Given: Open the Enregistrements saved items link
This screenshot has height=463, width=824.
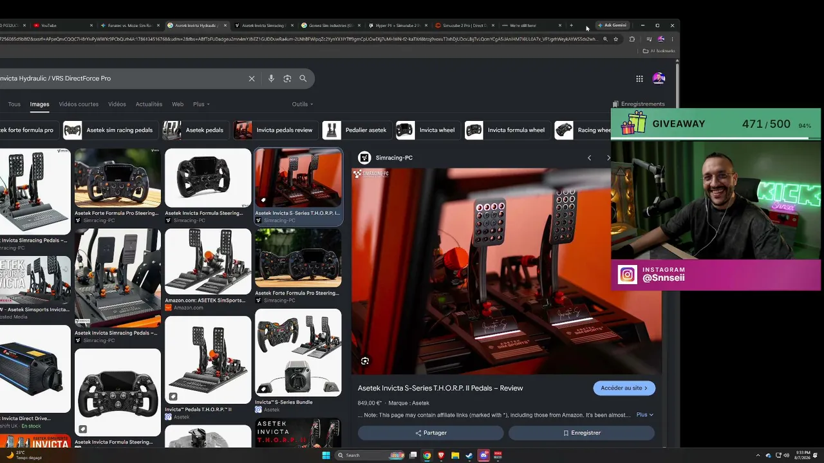Looking at the screenshot, I should pos(639,104).
